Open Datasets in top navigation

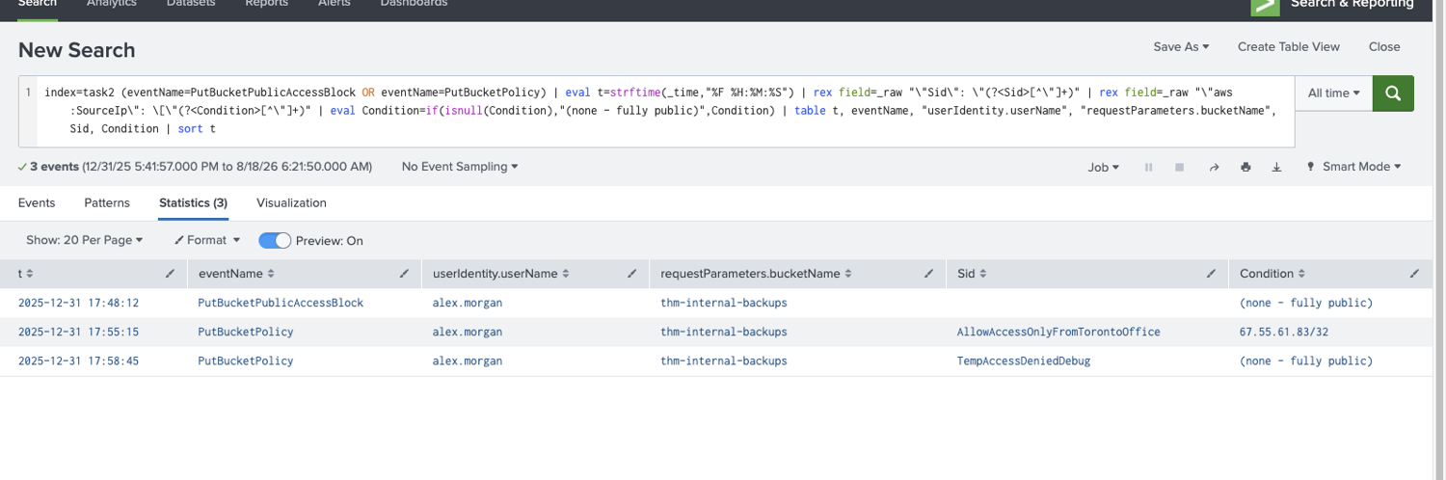click(x=190, y=5)
